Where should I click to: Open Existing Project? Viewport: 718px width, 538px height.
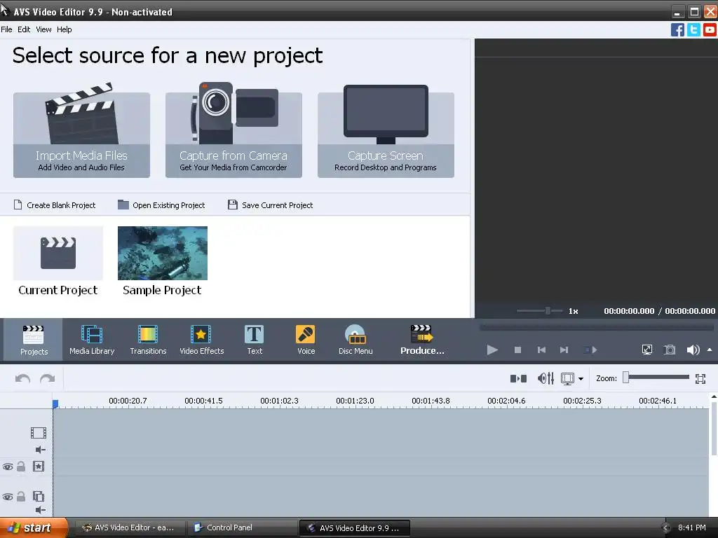coord(161,205)
